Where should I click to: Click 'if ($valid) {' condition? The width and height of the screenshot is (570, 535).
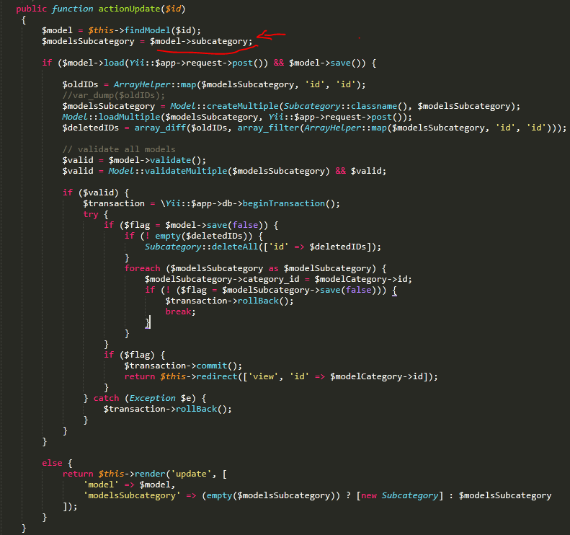[x=96, y=193]
